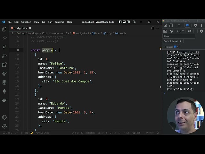The height and width of the screenshot is (154, 205).
Task: Open the Help menu
Action: (x=70, y=22)
